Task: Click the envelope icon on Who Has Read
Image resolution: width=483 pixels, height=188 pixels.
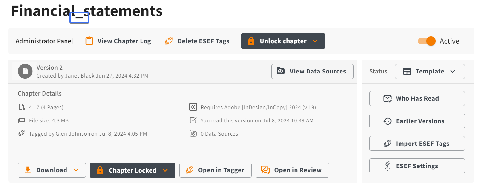Action: (x=388, y=99)
